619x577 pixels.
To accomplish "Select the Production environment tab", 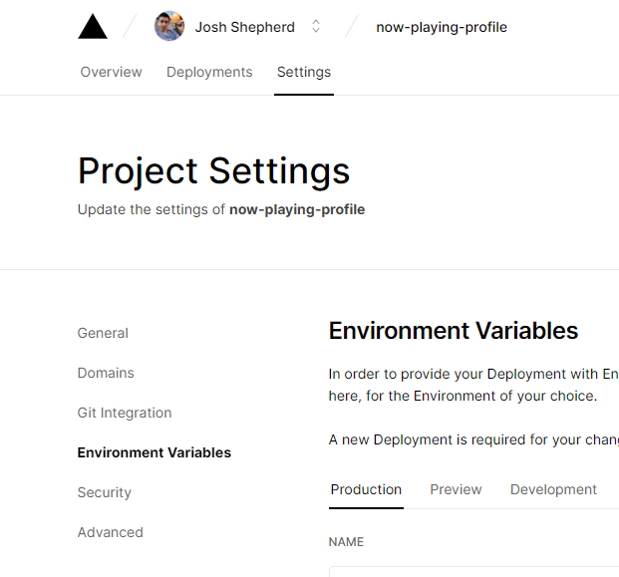I will pos(366,489).
